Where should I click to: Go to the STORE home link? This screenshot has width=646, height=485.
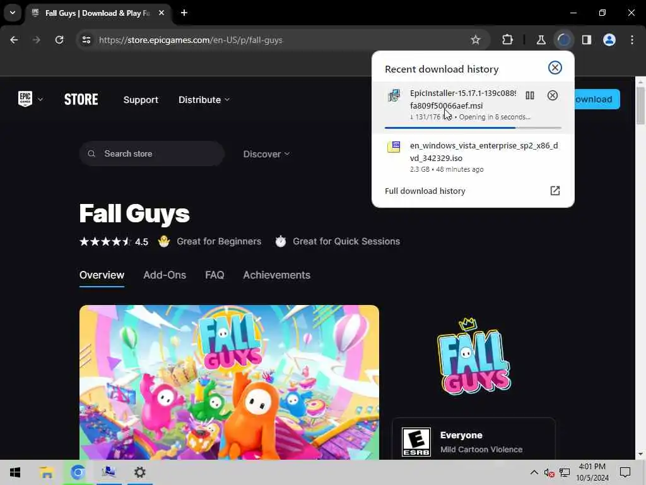(81, 99)
